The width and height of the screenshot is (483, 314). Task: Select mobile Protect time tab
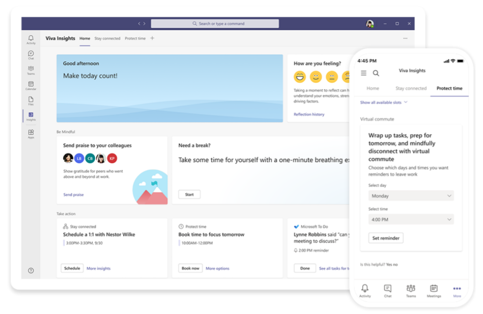tap(449, 88)
